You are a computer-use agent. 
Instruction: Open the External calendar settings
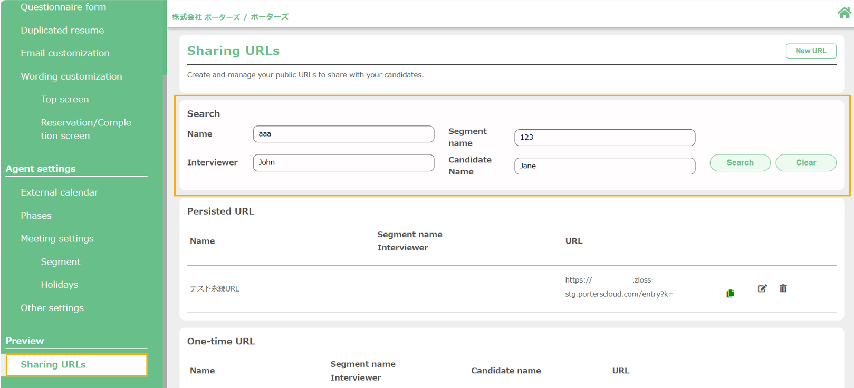coord(59,192)
